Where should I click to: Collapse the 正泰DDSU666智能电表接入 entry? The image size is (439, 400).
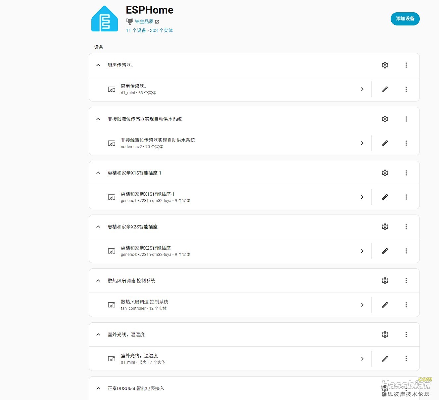click(98, 388)
